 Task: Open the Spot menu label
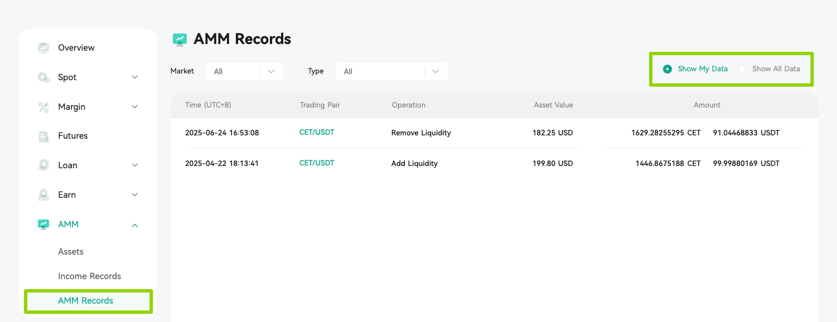67,77
